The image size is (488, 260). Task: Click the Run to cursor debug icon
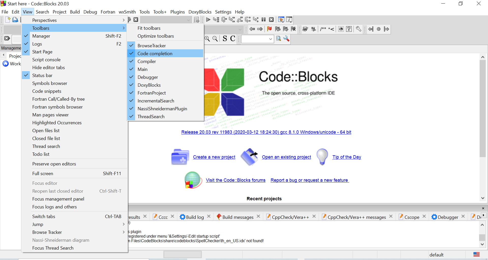click(216, 20)
